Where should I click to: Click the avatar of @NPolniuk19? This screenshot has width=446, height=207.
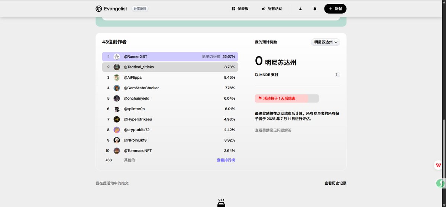coord(117,140)
